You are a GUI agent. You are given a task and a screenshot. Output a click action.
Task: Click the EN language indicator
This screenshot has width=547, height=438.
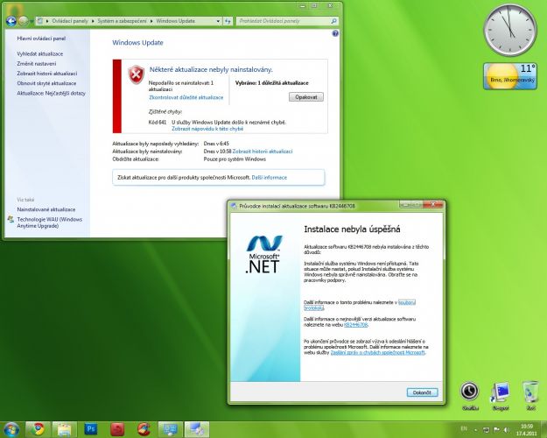[464, 429]
